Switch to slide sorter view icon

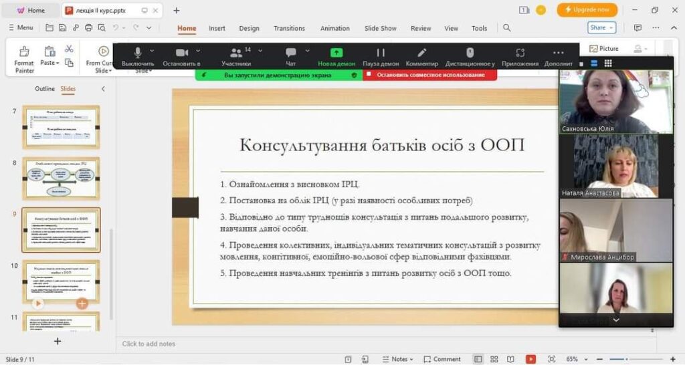(494, 359)
